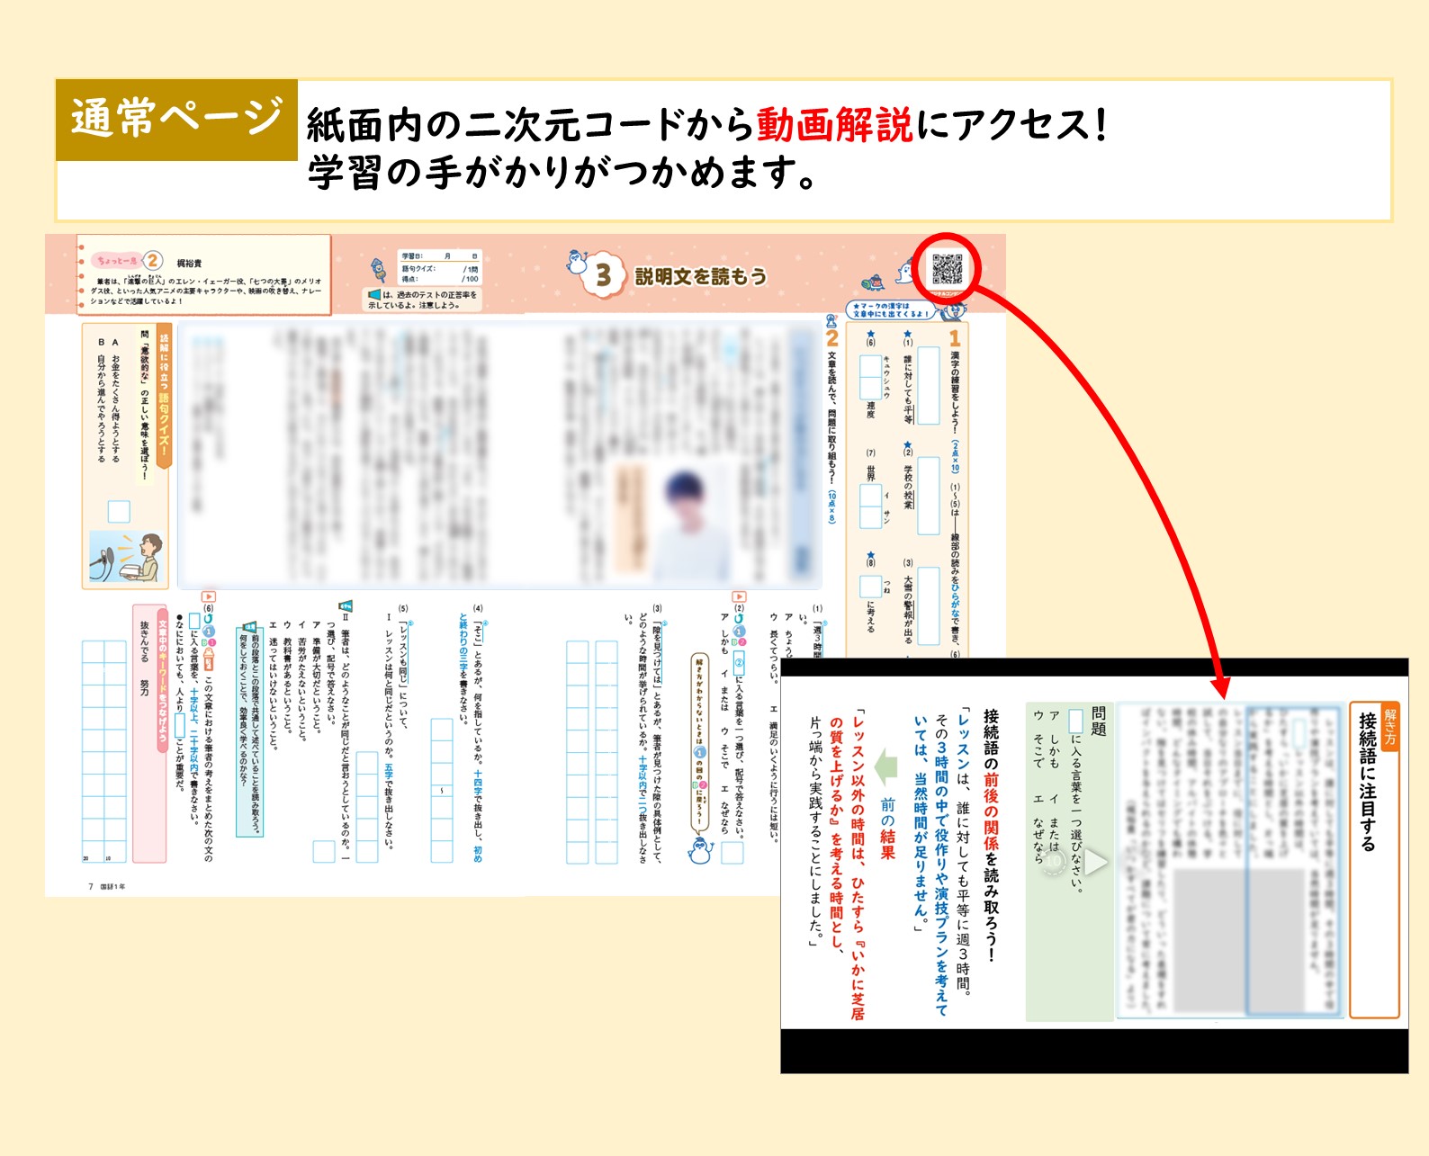This screenshot has height=1156, width=1429.
Task: Tap the 10-second rewind icon on video
Action: [x=1054, y=861]
